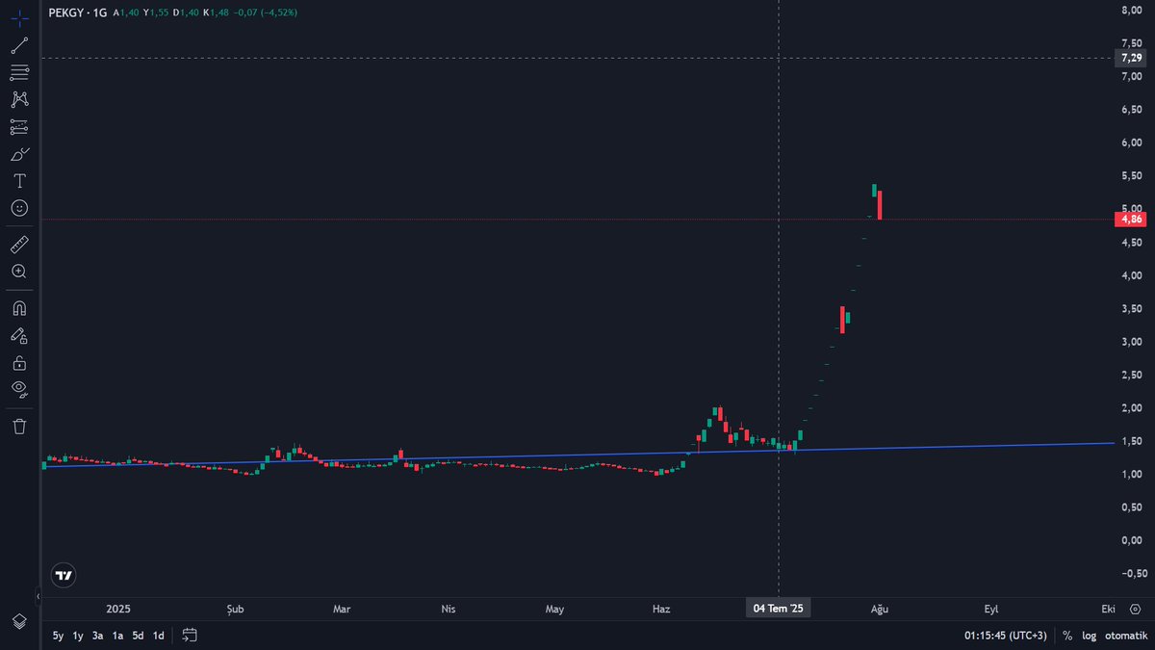Select the text annotation tool

(19, 181)
